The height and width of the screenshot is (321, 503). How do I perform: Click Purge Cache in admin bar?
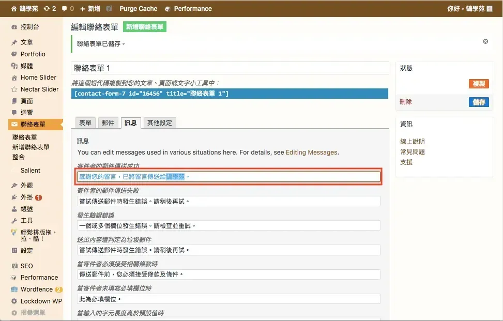[138, 9]
